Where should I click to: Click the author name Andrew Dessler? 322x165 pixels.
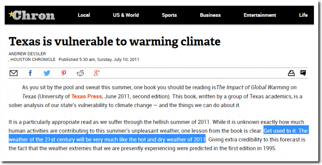click(27, 54)
